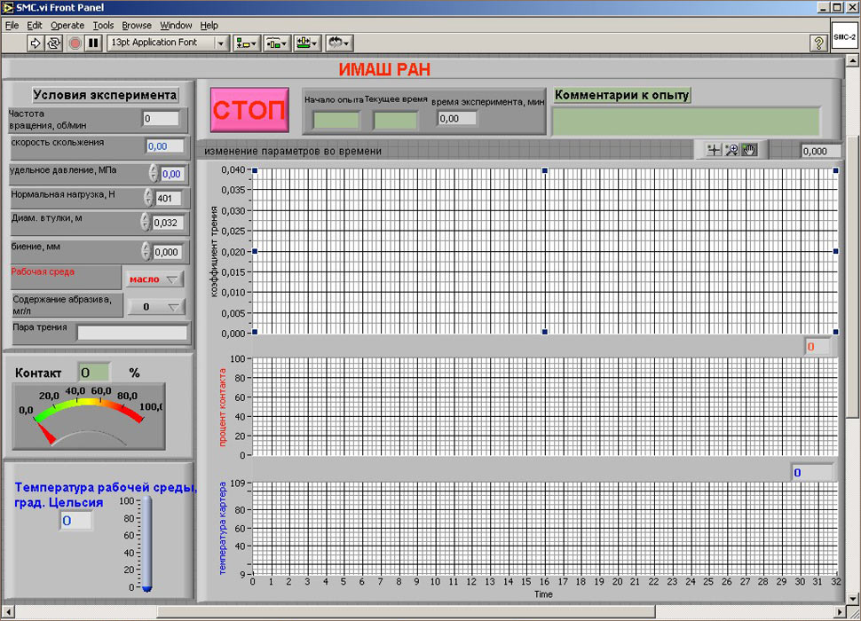Click the context help question mark

coord(818,43)
